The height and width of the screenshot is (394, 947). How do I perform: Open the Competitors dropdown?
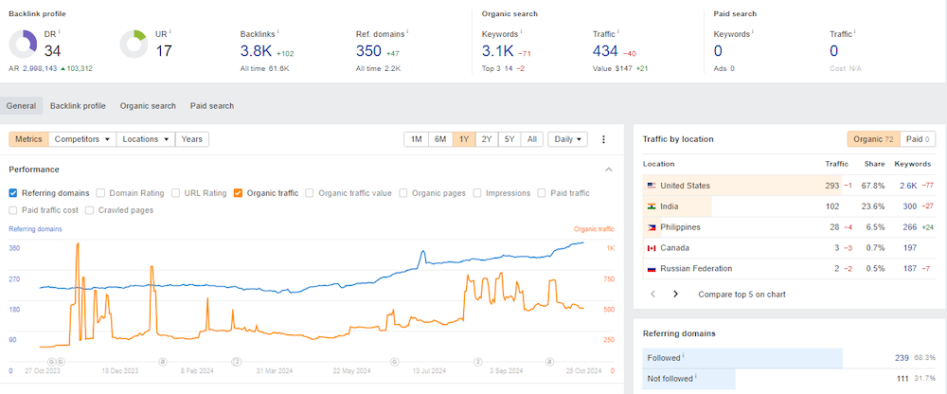click(x=82, y=139)
